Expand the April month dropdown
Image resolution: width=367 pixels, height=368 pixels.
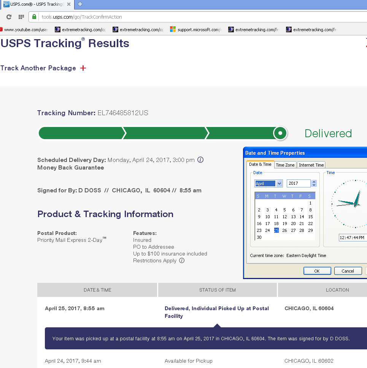coord(279,184)
